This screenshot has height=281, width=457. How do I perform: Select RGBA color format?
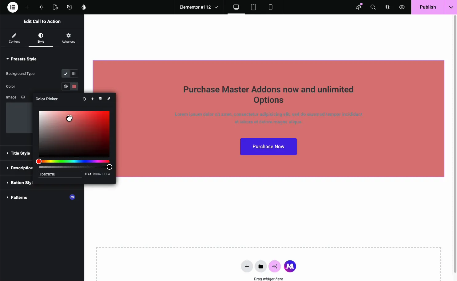[x=97, y=174]
